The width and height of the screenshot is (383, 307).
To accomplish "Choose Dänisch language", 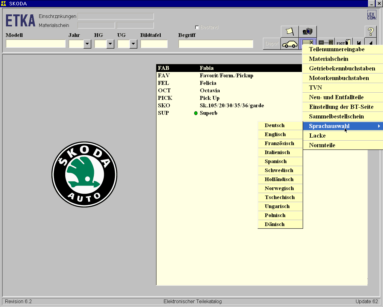I will click(x=280, y=224).
